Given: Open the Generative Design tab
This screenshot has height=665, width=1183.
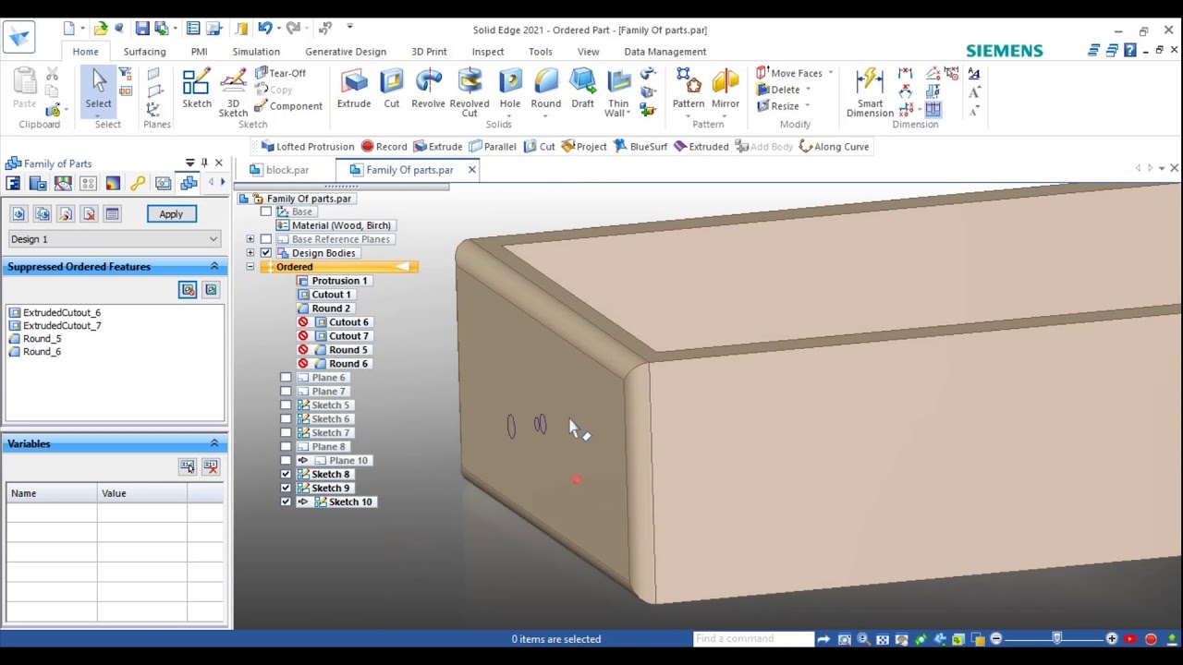Looking at the screenshot, I should pos(346,52).
